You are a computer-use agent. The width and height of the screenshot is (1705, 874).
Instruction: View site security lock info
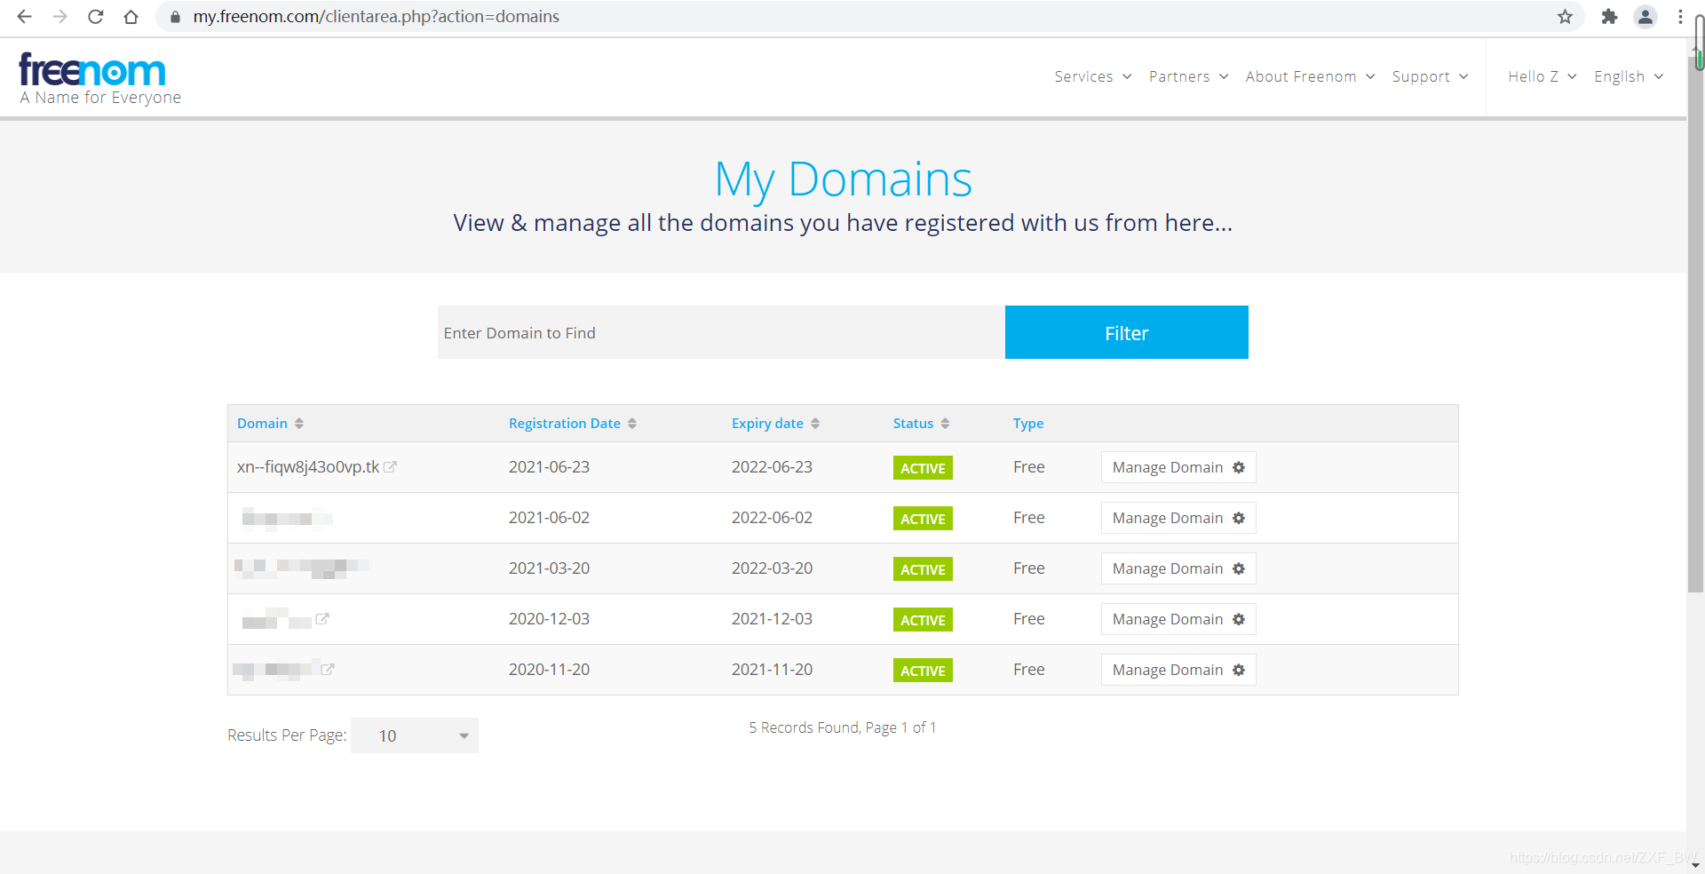coord(175,17)
